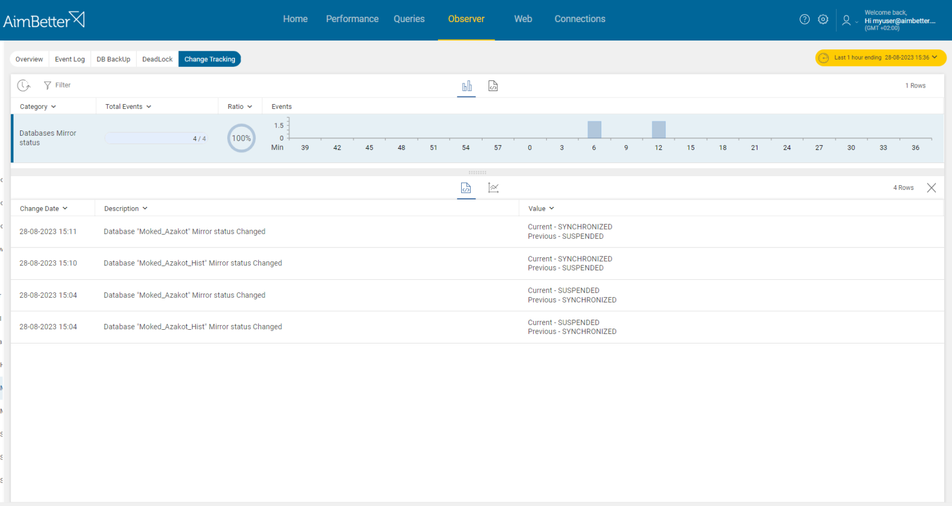The height and width of the screenshot is (506, 952).
Task: Open the user profile icon
Action: pos(846,20)
